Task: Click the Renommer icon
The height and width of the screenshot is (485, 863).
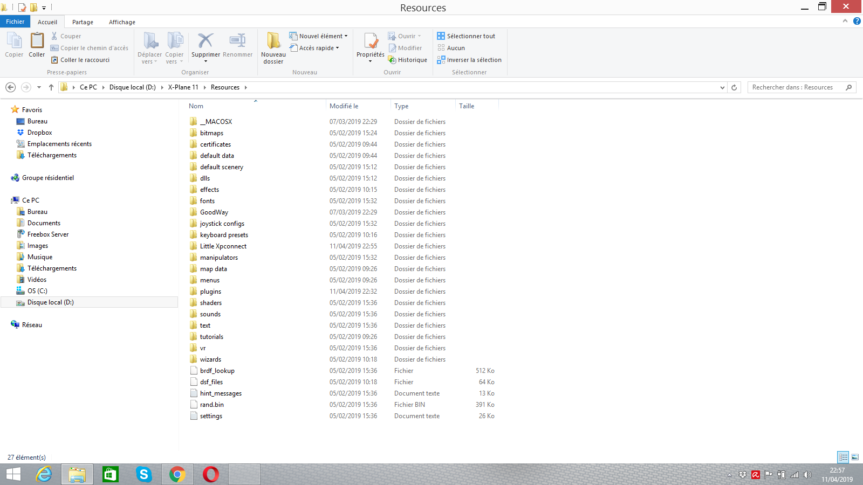Action: (x=237, y=41)
